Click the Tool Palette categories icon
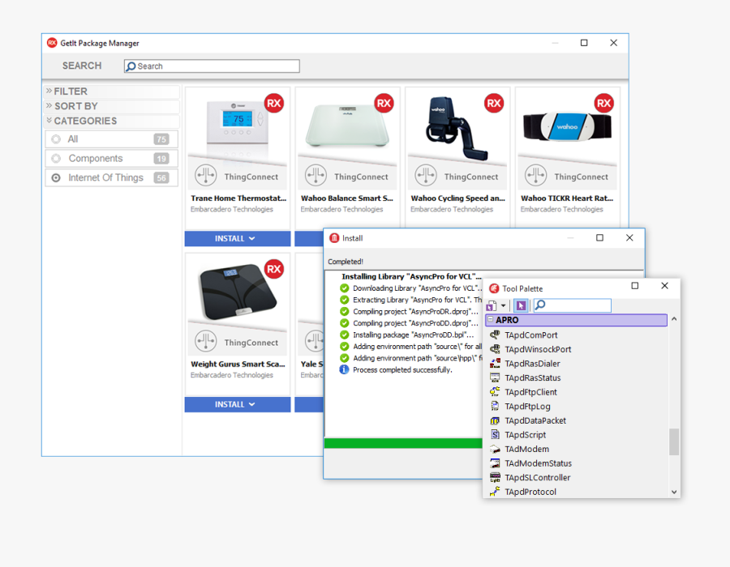Viewport: 730px width, 567px height. click(x=492, y=306)
